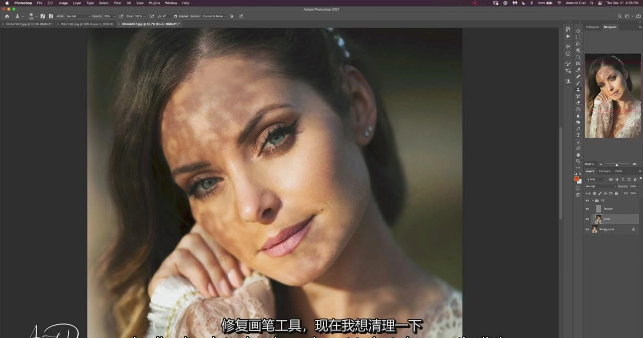Image resolution: width=643 pixels, height=338 pixels.
Task: Select the Paint Bucket tool
Action: (578, 109)
